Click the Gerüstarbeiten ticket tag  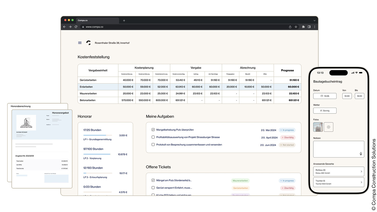[x=240, y=188]
